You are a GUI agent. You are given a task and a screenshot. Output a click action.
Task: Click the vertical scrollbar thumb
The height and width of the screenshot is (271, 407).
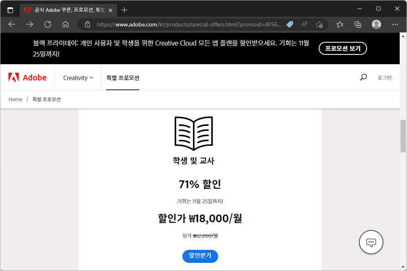(403, 136)
